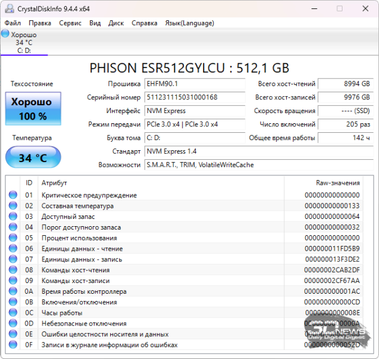The image size is (379, 359).
Task: Click the blue status orb for attribute 01
Action: point(13,195)
